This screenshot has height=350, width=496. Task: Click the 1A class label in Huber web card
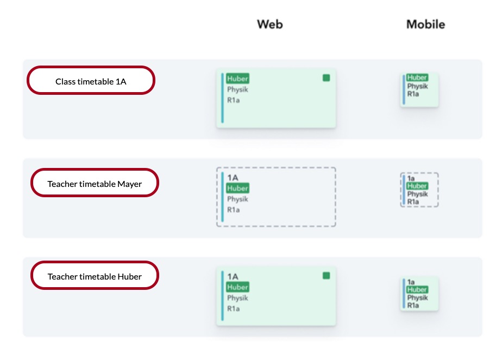point(233,276)
